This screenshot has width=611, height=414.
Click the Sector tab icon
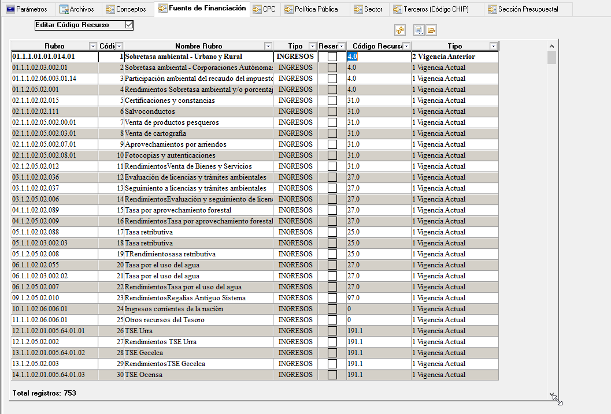pos(358,9)
